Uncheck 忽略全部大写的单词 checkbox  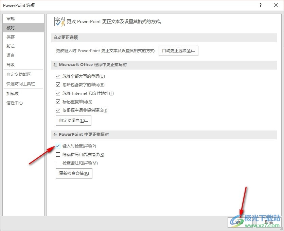pyautogui.click(x=58, y=76)
